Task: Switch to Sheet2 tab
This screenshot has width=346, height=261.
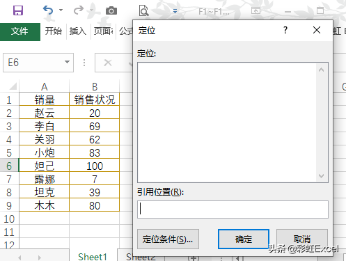Action: (141, 257)
